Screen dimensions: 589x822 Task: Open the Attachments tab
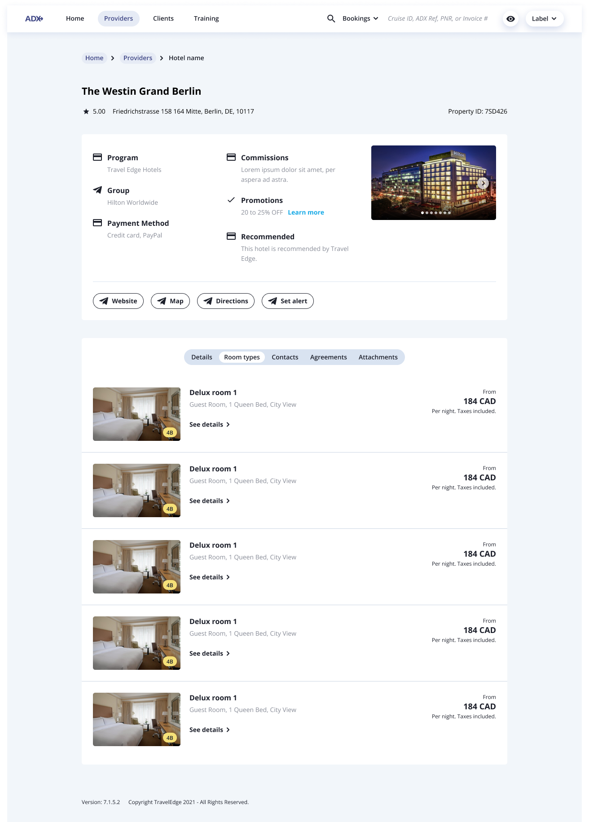pyautogui.click(x=378, y=357)
